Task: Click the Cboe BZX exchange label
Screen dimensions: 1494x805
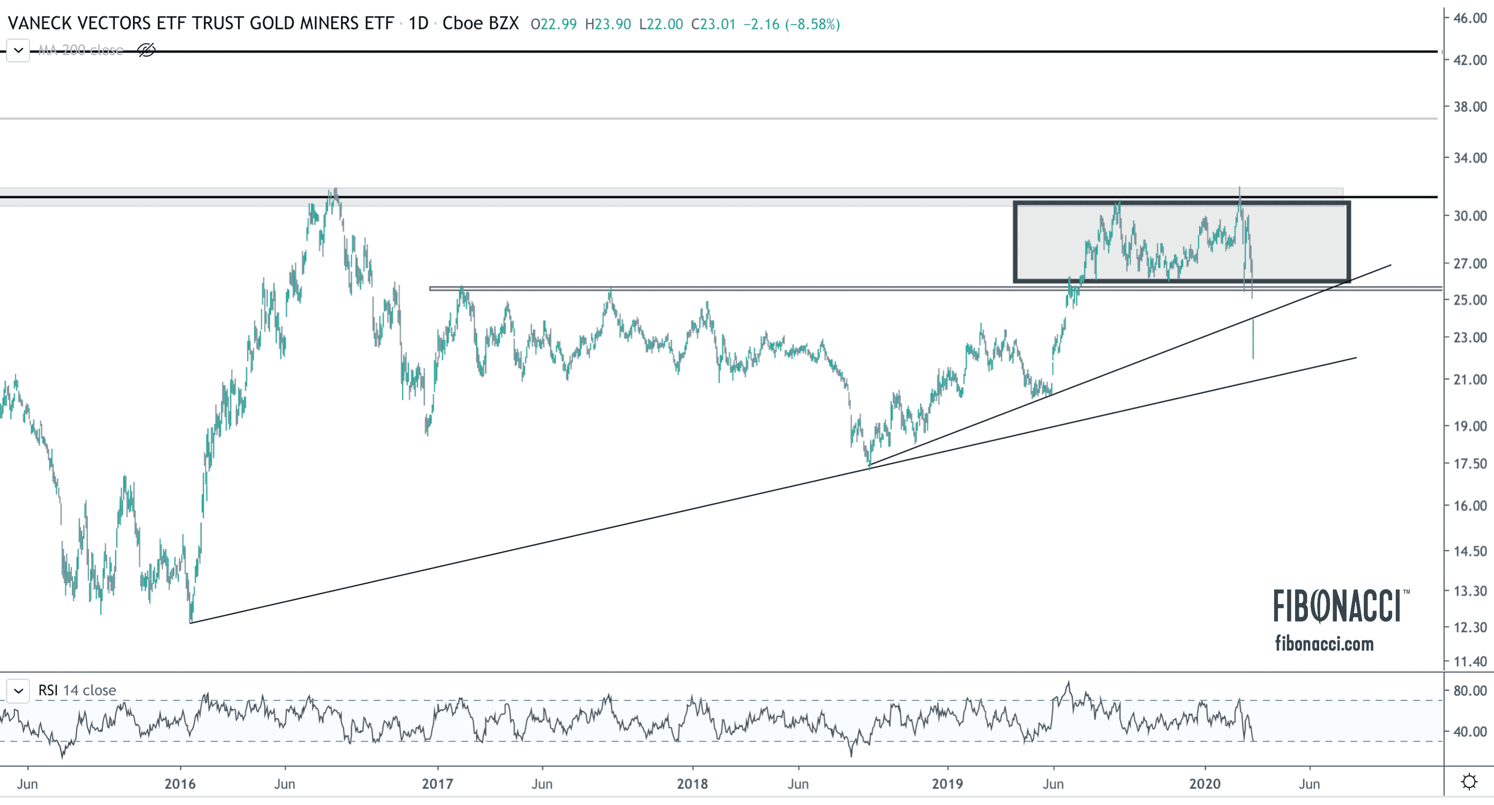Action: coord(480,23)
